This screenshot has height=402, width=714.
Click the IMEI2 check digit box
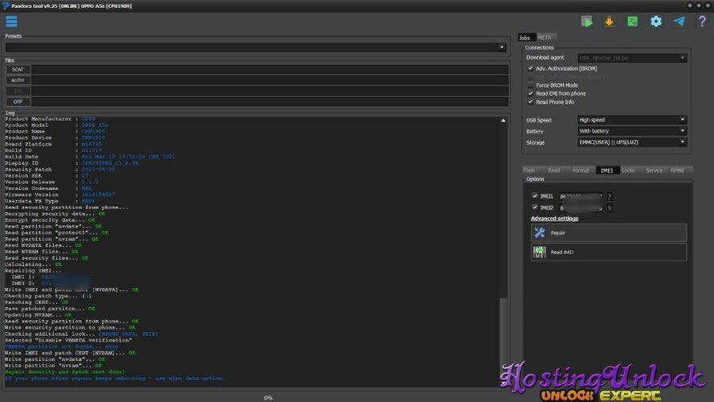[x=610, y=208]
